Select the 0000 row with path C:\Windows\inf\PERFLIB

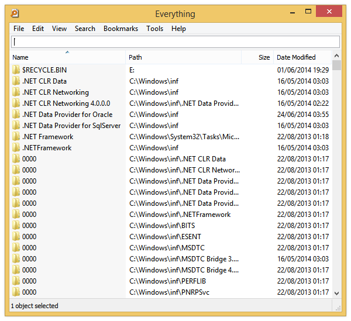[29, 281]
